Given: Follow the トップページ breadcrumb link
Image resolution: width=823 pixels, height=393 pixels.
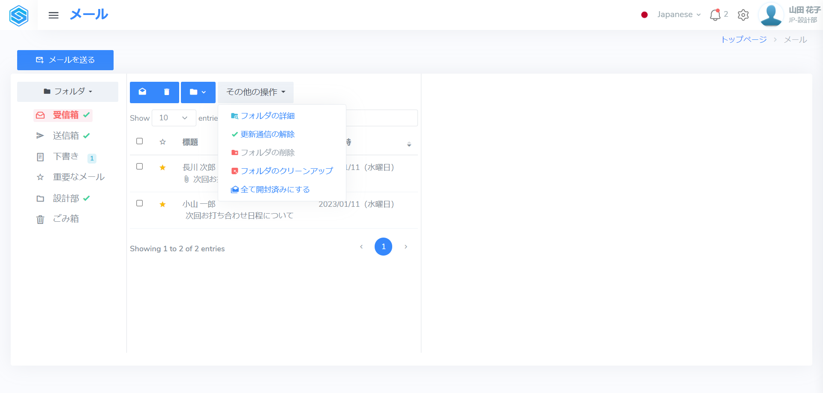Looking at the screenshot, I should tap(744, 39).
